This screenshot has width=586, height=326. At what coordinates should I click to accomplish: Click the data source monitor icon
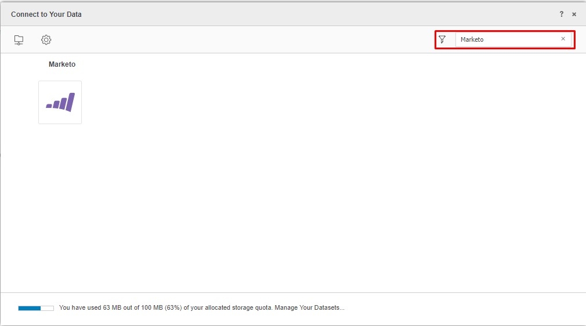pyautogui.click(x=19, y=39)
